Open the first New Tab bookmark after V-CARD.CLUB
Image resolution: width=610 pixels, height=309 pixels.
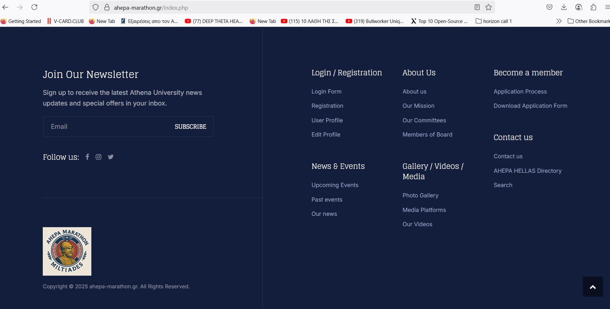tap(102, 21)
